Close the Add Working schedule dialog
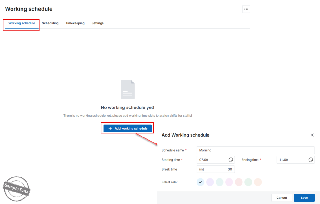The height and width of the screenshot is (204, 320). pyautogui.click(x=312, y=135)
